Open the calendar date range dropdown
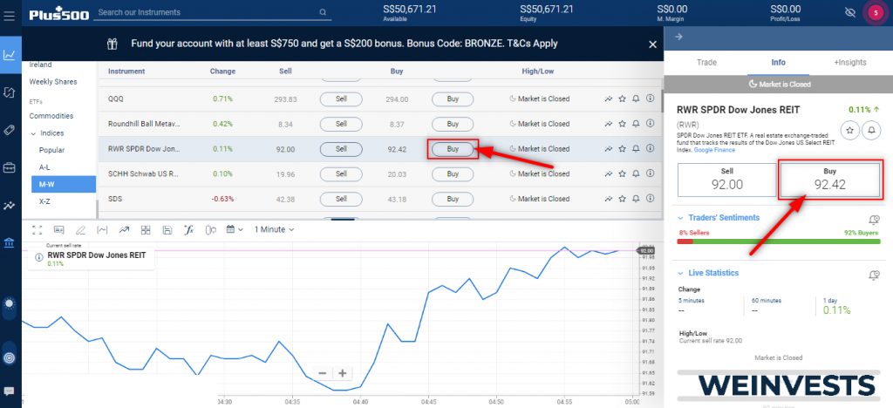 point(235,230)
